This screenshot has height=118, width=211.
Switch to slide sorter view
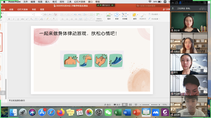[x=130, y=105]
